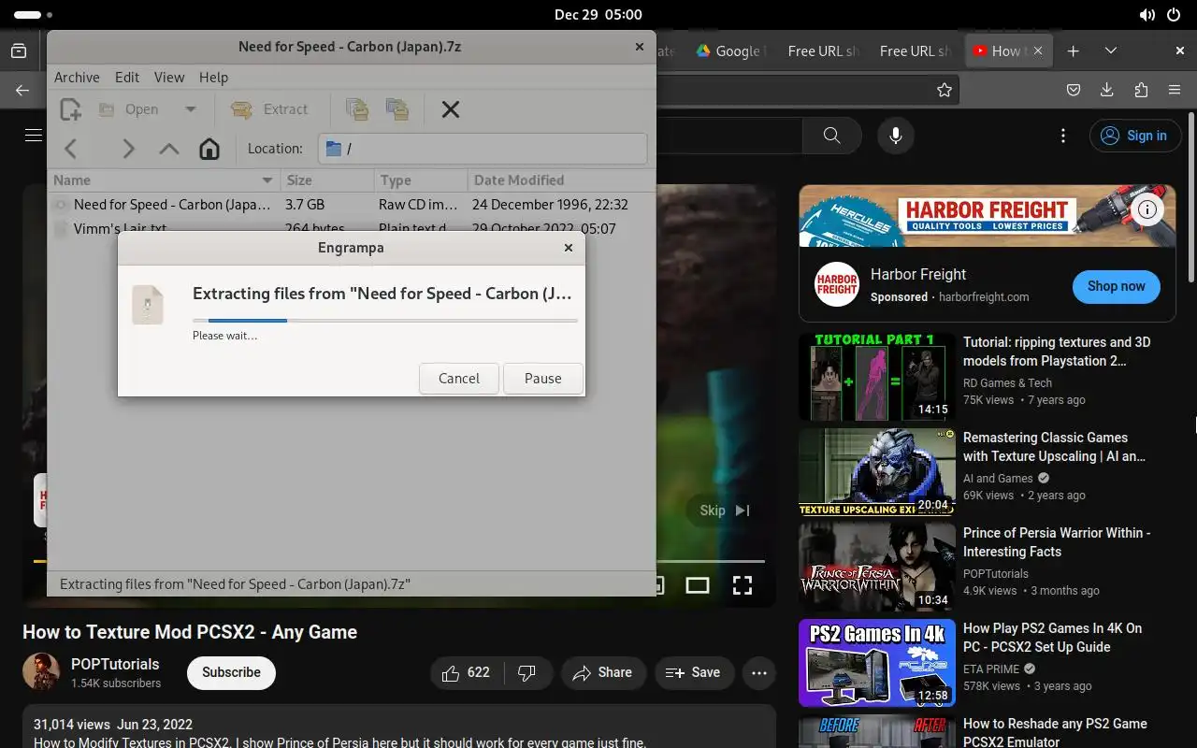Click the add folder icon in Engrampa toolbar

point(397,109)
